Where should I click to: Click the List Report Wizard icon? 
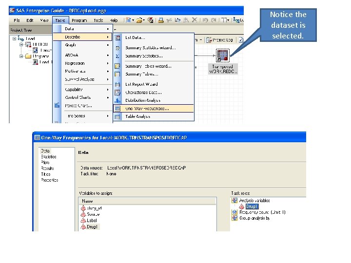[x=117, y=84]
